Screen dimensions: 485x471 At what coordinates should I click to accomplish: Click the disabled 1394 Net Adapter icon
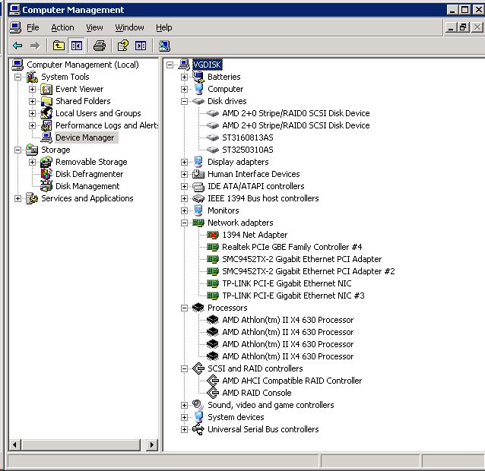pos(213,235)
